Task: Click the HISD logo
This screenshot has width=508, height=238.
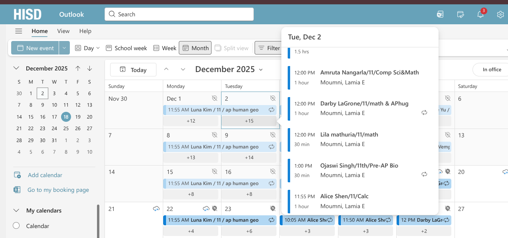Action: (28, 14)
